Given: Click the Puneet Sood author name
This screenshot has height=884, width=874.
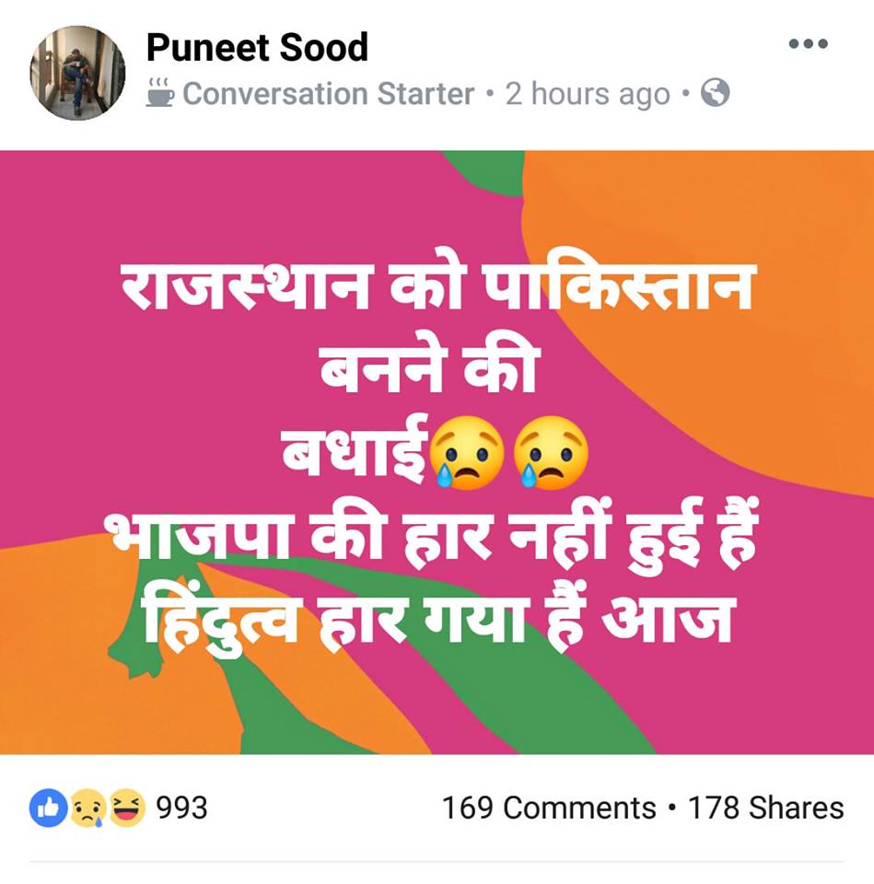Looking at the screenshot, I should 257,47.
